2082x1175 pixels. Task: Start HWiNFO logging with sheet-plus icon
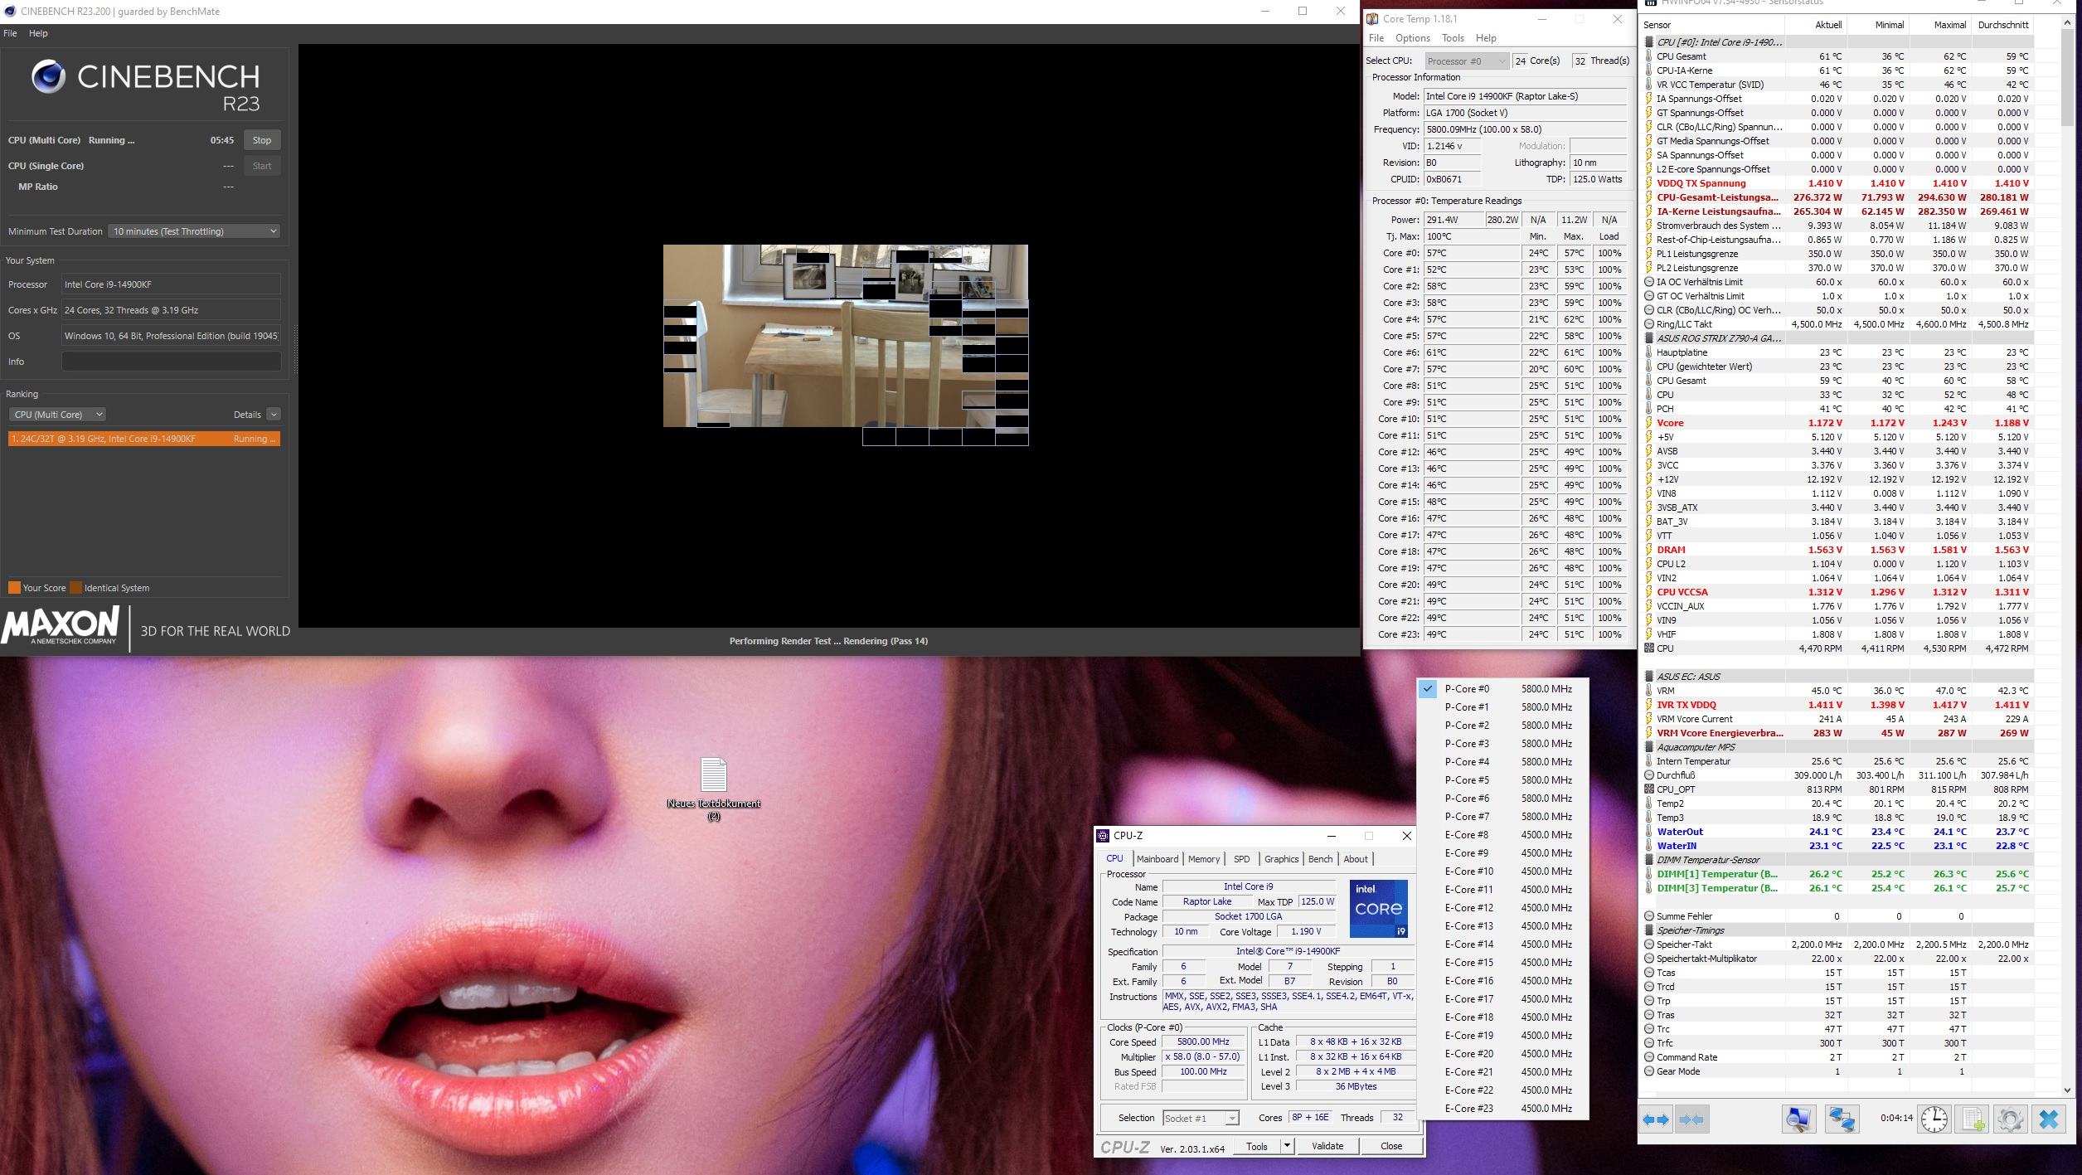point(1973,1119)
